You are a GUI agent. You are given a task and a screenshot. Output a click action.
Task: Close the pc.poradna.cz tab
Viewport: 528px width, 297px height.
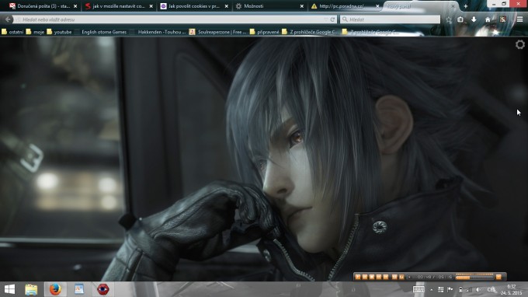[377, 6]
